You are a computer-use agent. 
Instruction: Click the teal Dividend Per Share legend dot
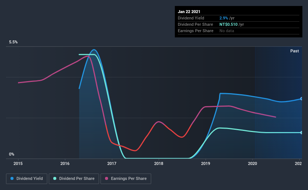[x=55, y=178]
